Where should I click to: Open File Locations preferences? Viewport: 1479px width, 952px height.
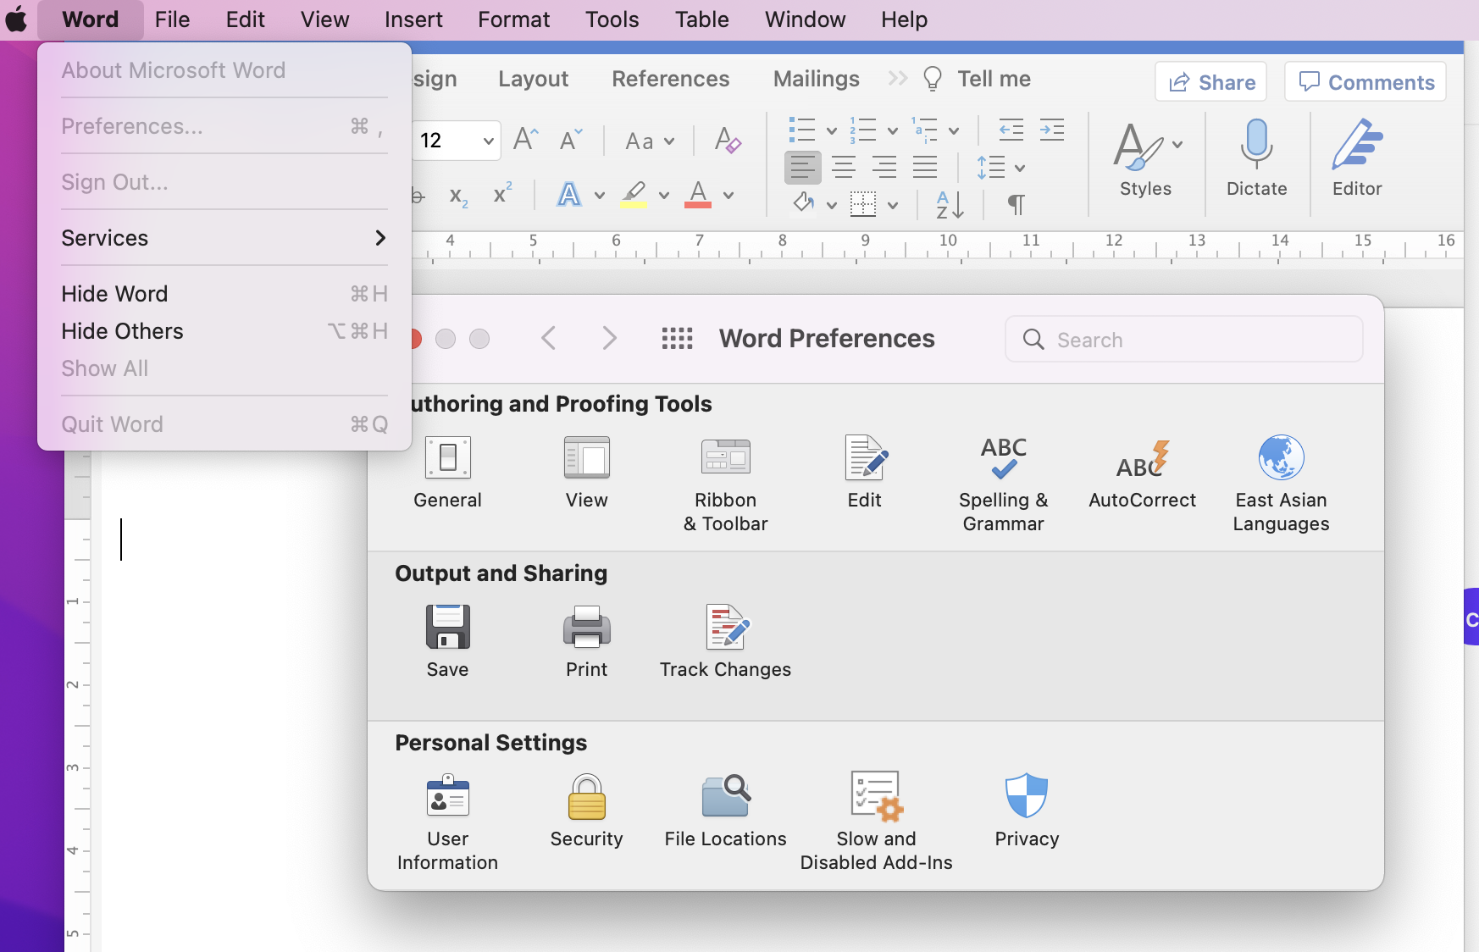(726, 812)
